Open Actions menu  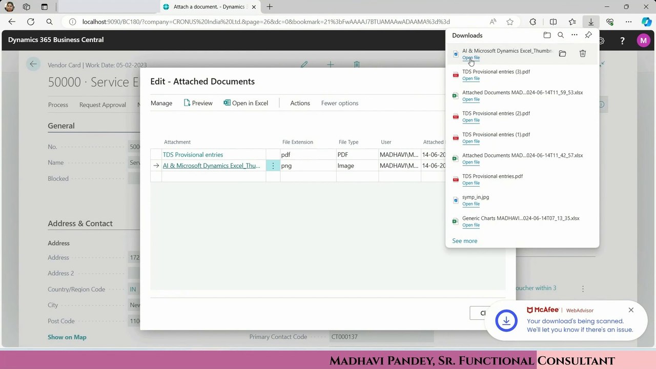pos(300,103)
